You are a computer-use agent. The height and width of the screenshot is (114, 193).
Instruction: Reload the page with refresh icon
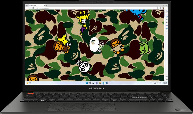click(x=33, y=8)
